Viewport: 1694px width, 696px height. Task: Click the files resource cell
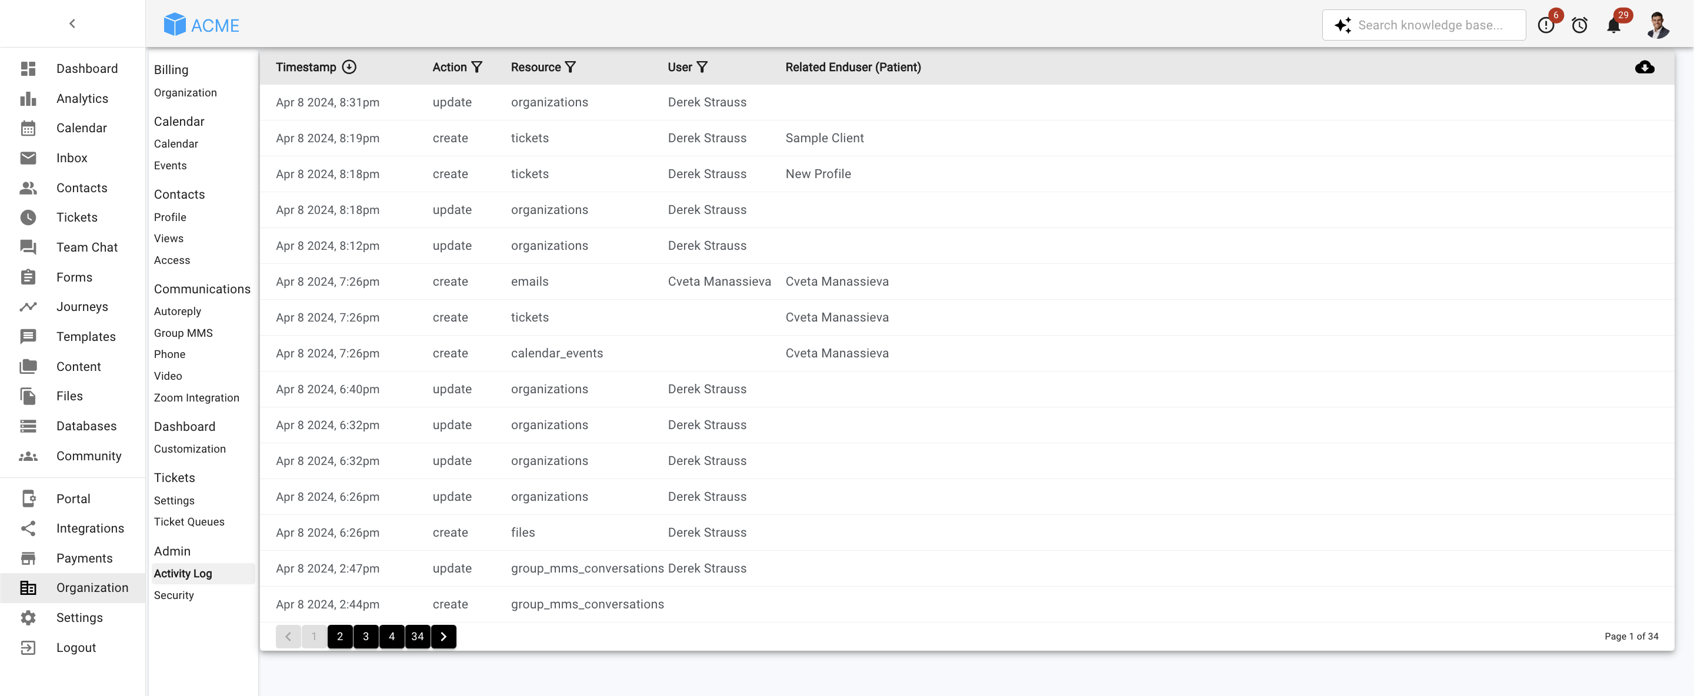[523, 533]
